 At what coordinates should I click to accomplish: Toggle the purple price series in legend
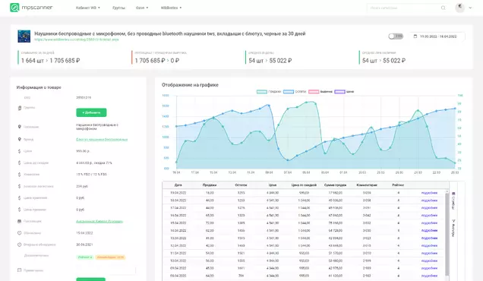344,91
